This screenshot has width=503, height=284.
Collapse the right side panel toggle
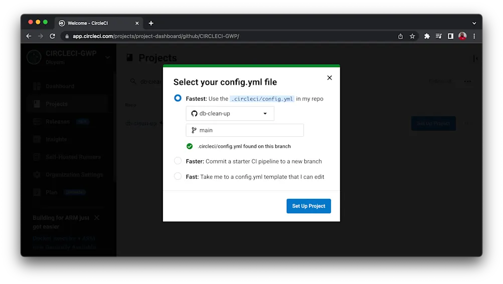(475, 58)
